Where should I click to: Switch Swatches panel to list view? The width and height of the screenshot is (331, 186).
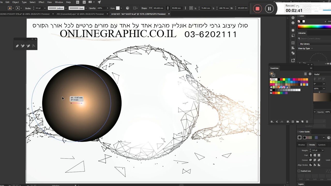(x=305, y=74)
